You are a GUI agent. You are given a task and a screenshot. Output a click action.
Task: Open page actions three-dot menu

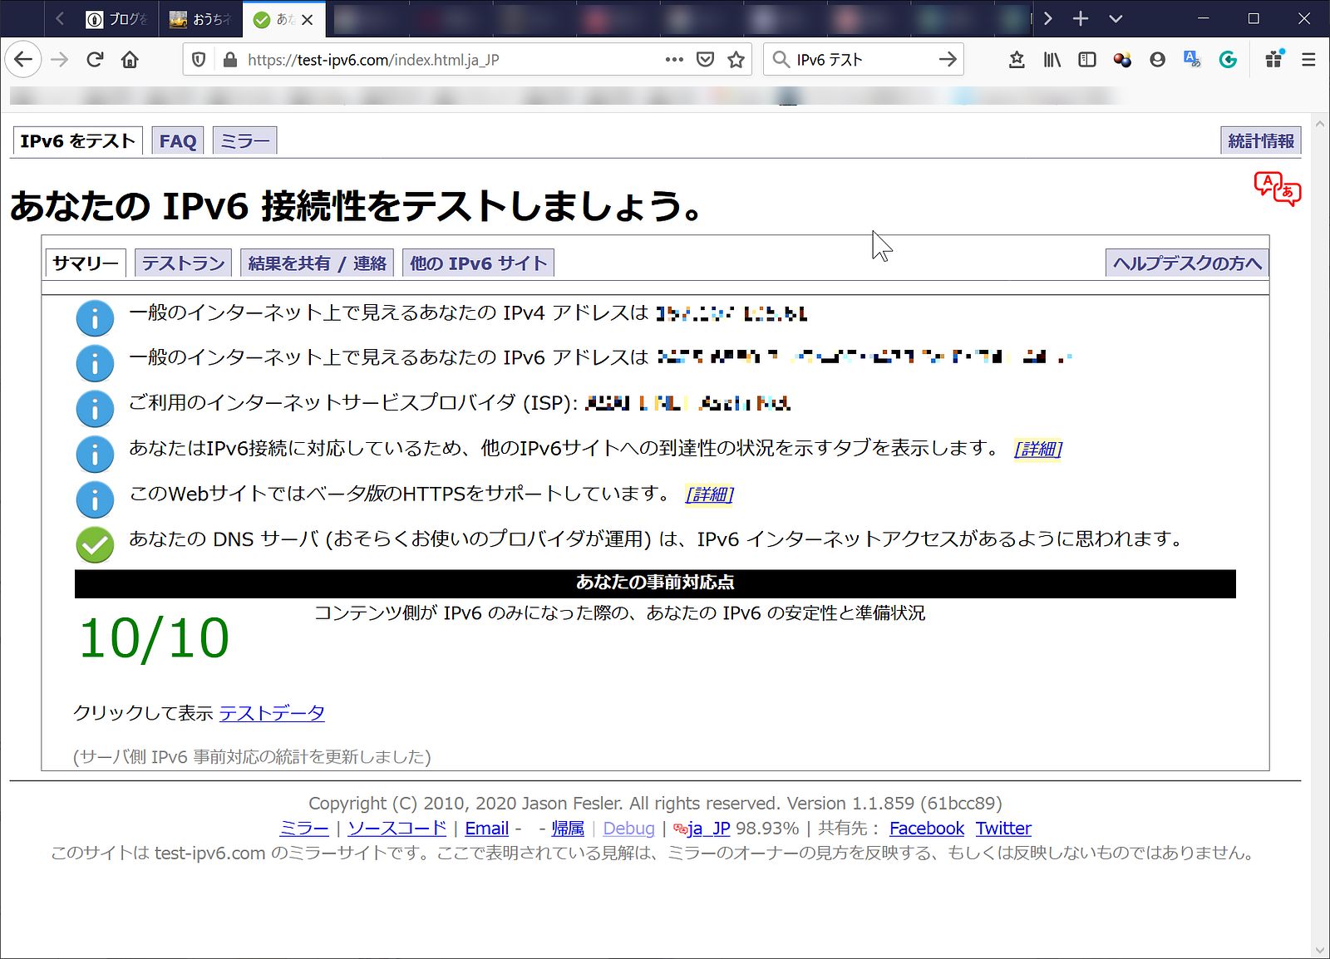[674, 60]
